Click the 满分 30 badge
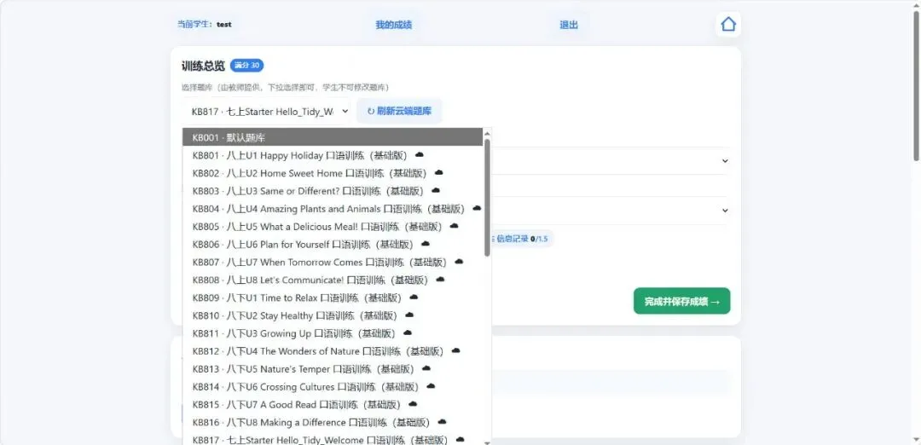Viewport: 921px width, 445px height. click(246, 65)
